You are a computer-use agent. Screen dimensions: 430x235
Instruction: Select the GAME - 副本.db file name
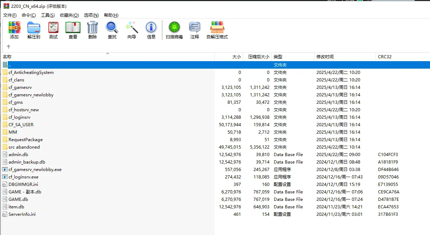click(x=25, y=192)
